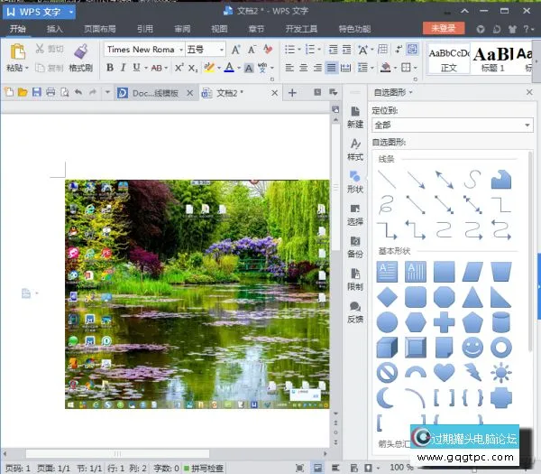Choose the lightning bolt shape
541x474 pixels.
click(x=472, y=372)
